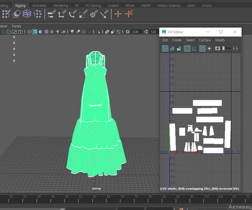Image resolution: width=252 pixels, height=210 pixels.
Task: Open UV Editor Create menu
Action: 177,40
